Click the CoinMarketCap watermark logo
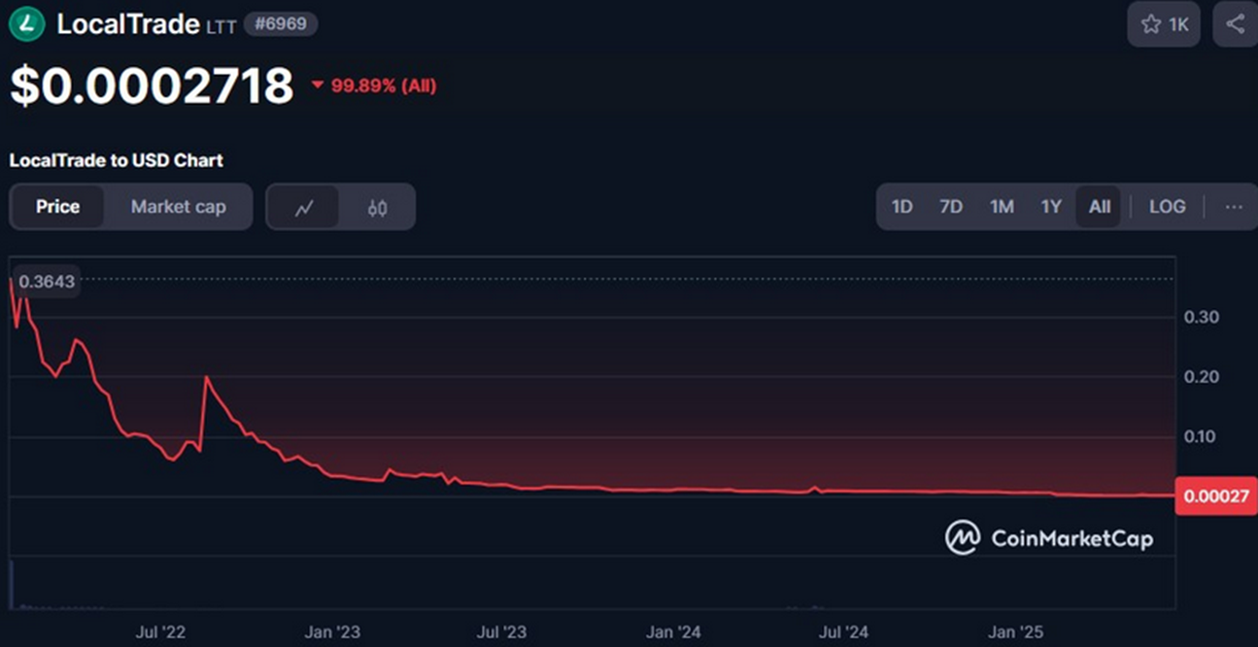 [x=1049, y=537]
